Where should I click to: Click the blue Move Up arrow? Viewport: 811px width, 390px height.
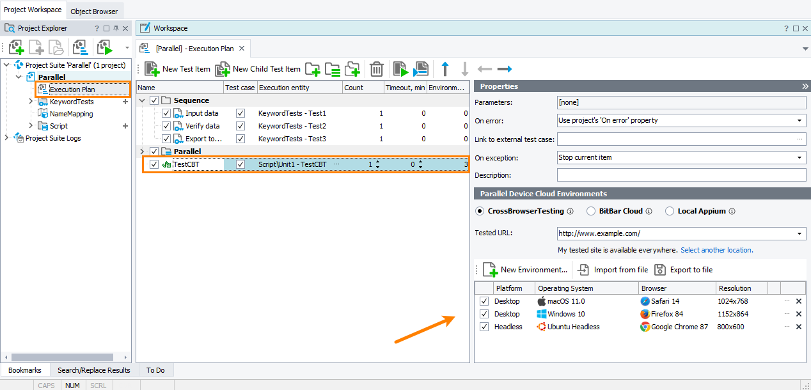[446, 69]
